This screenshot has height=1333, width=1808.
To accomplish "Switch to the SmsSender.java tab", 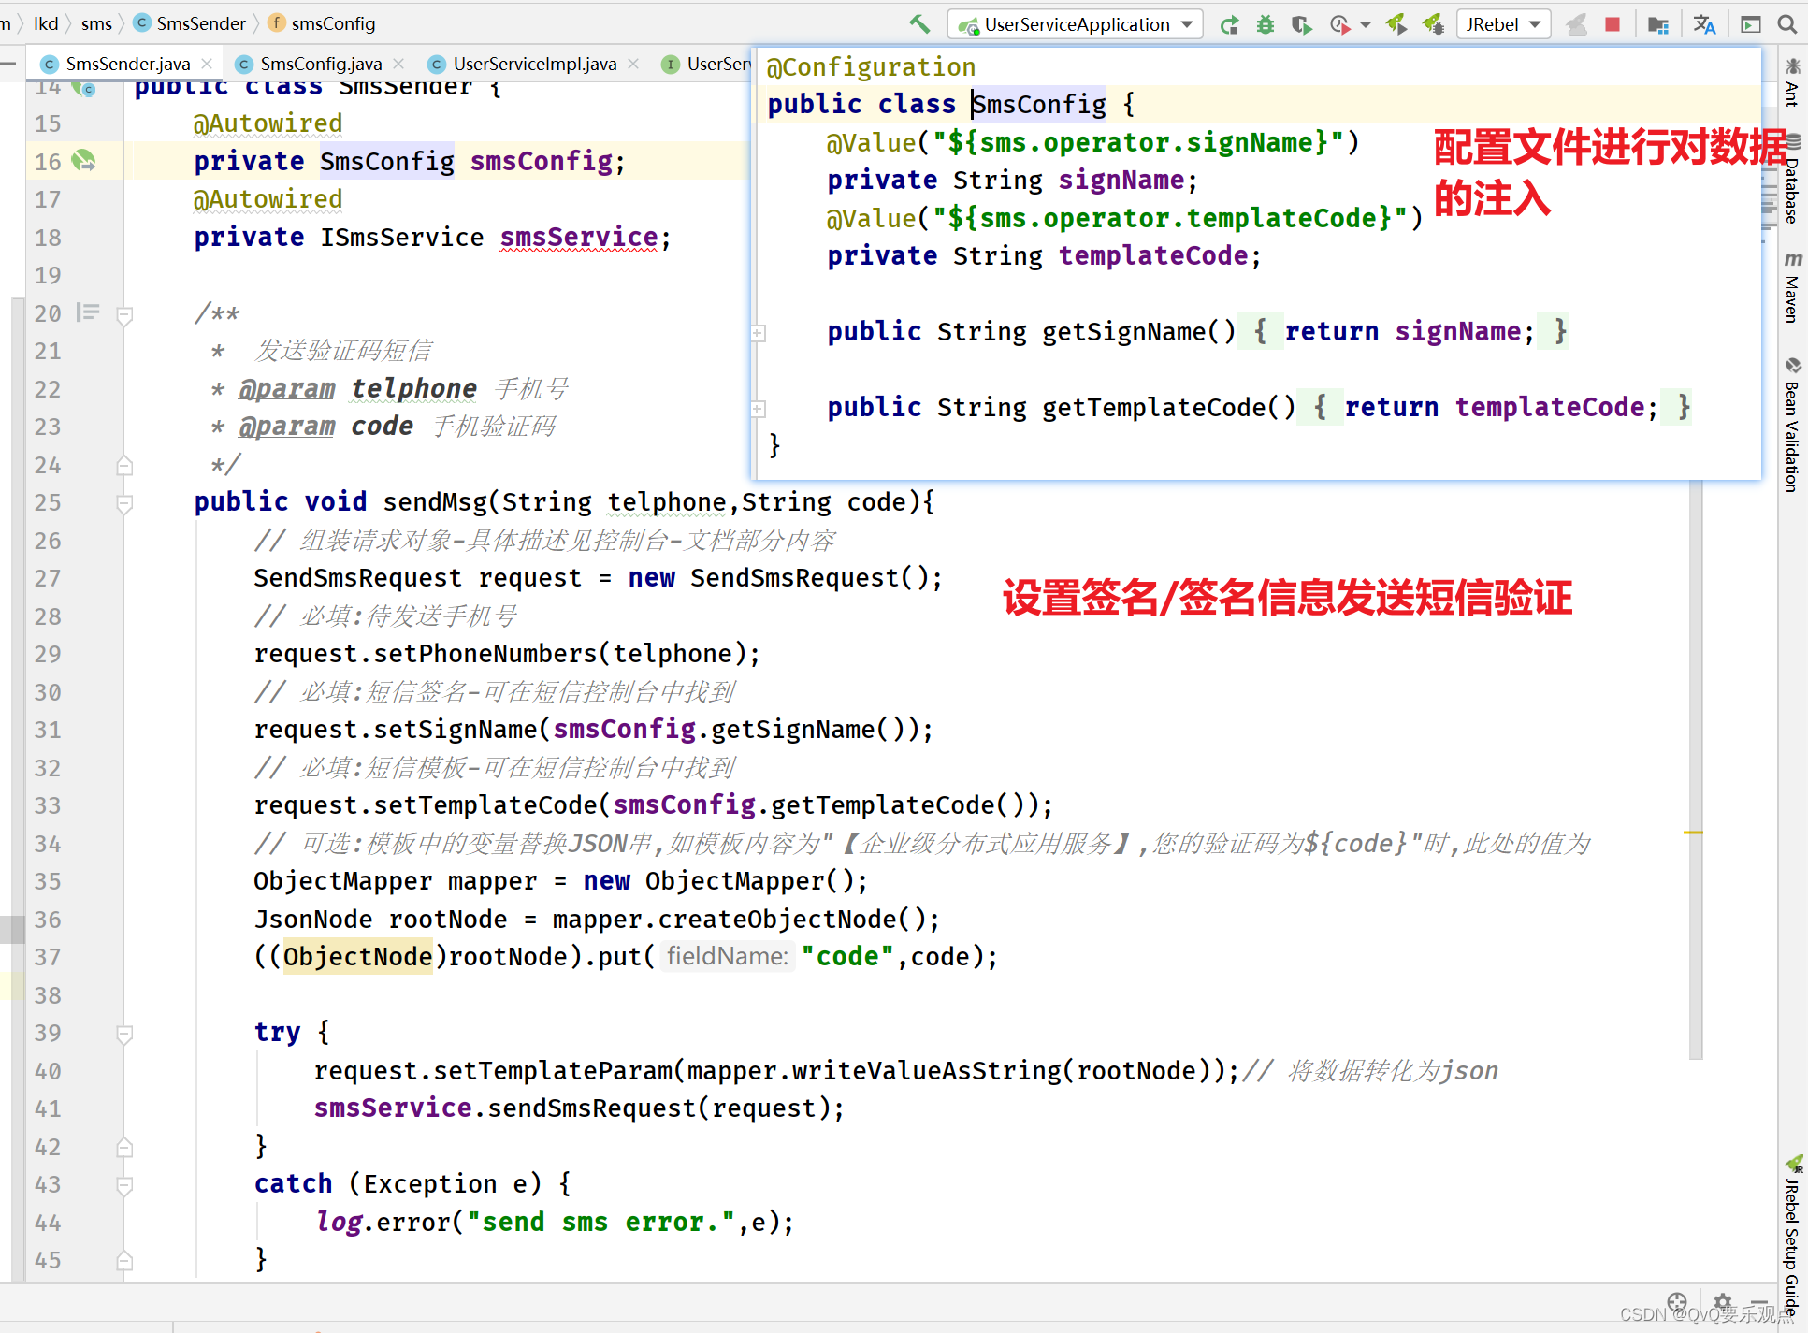I will [127, 64].
